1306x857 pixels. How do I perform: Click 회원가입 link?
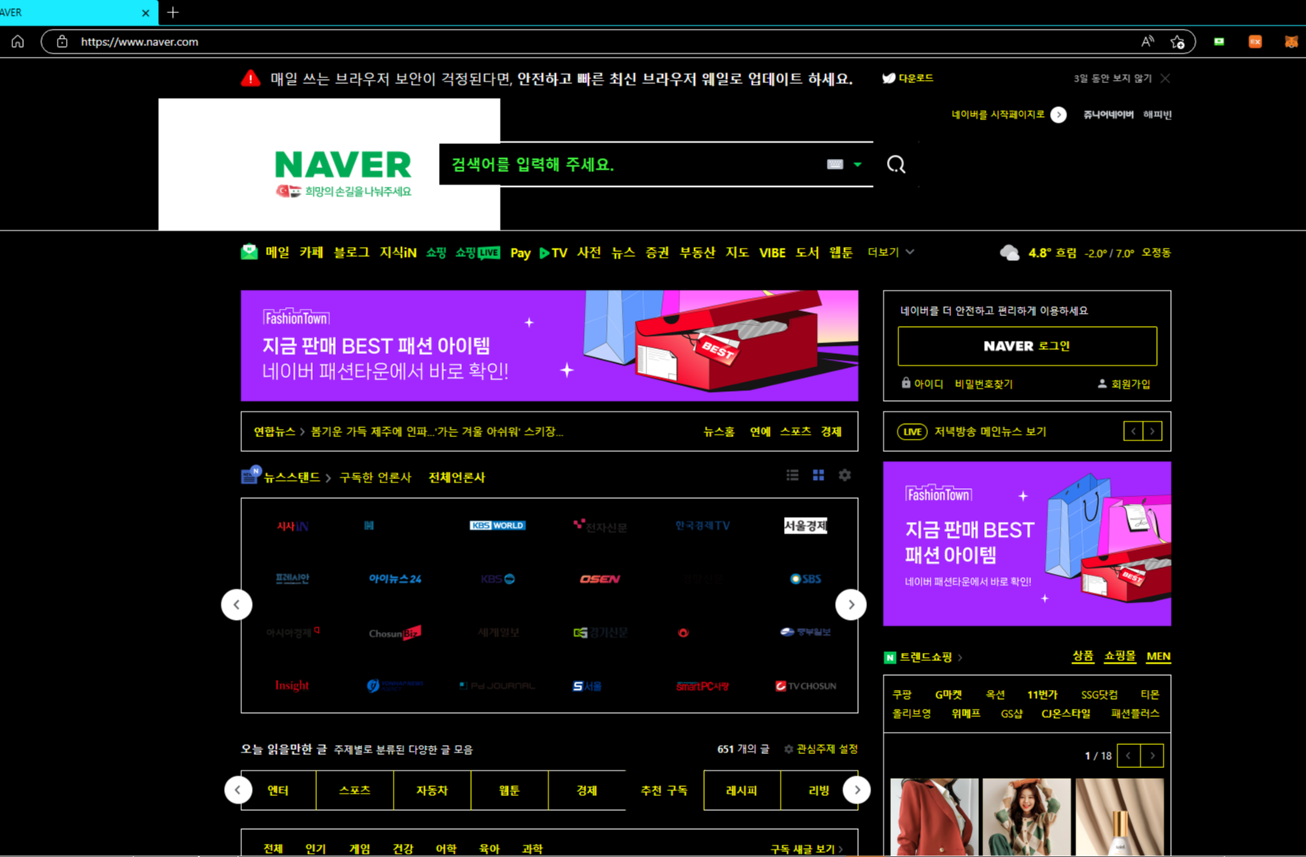coord(1124,384)
